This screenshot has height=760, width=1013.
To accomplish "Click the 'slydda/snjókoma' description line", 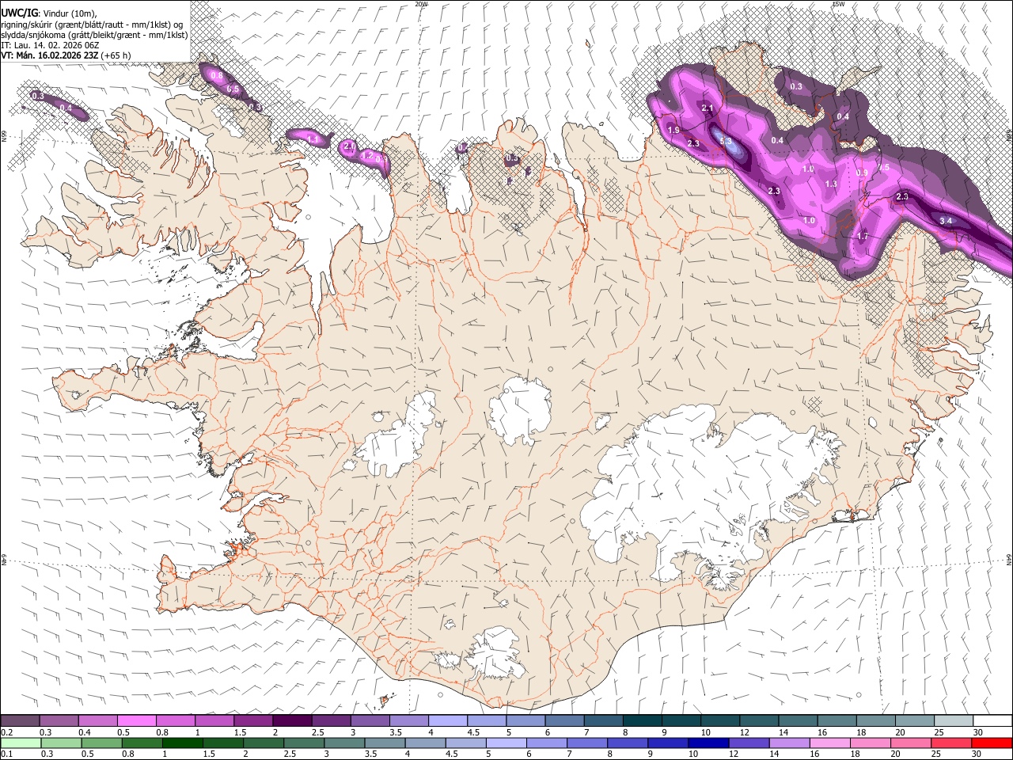I will (94, 35).
